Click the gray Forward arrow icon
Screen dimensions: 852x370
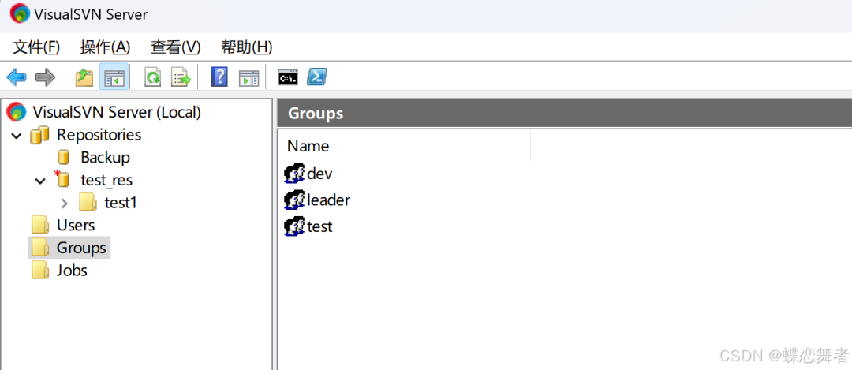(45, 77)
